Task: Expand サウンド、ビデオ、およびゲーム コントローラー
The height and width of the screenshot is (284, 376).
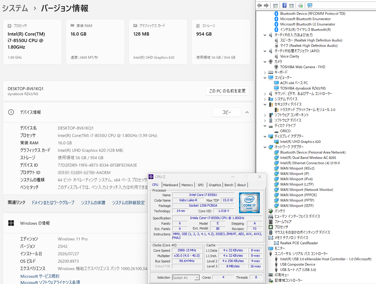Action: [265, 94]
